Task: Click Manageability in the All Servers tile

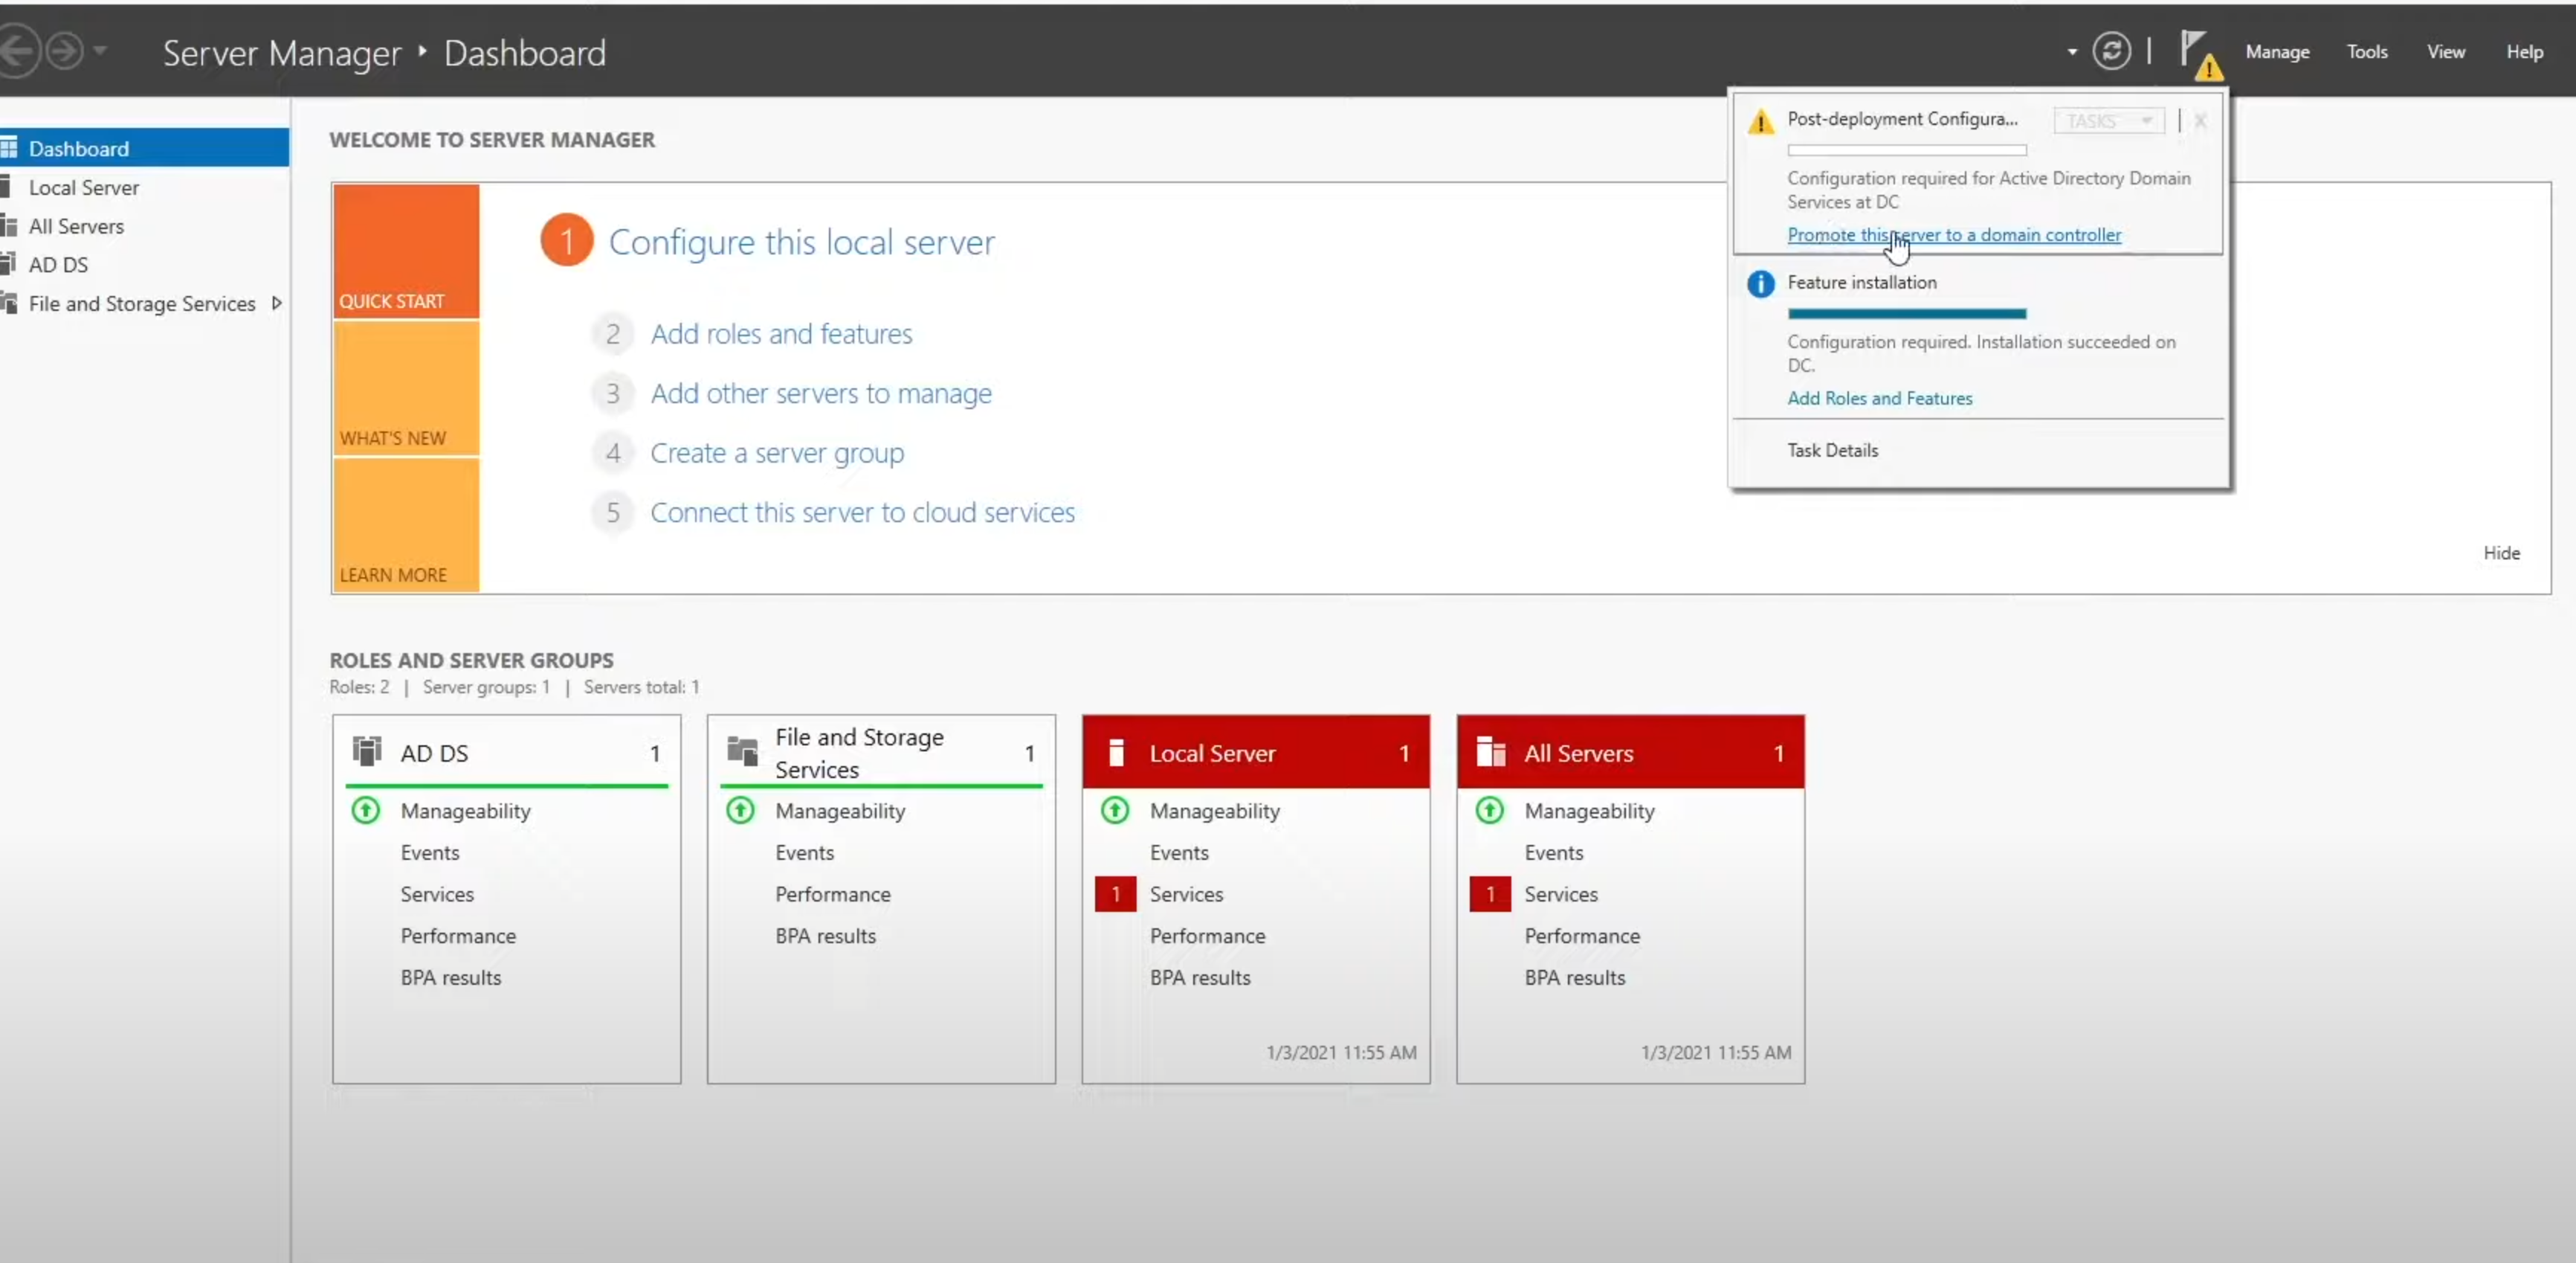Action: [x=1589, y=811]
